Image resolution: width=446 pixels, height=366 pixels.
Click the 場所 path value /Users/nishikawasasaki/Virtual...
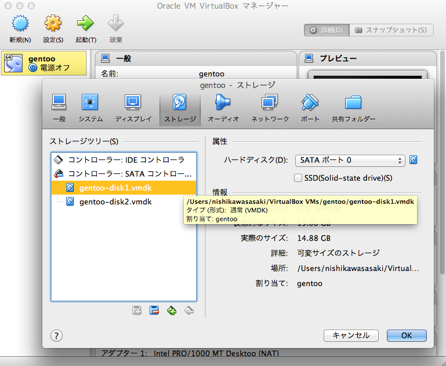click(358, 268)
